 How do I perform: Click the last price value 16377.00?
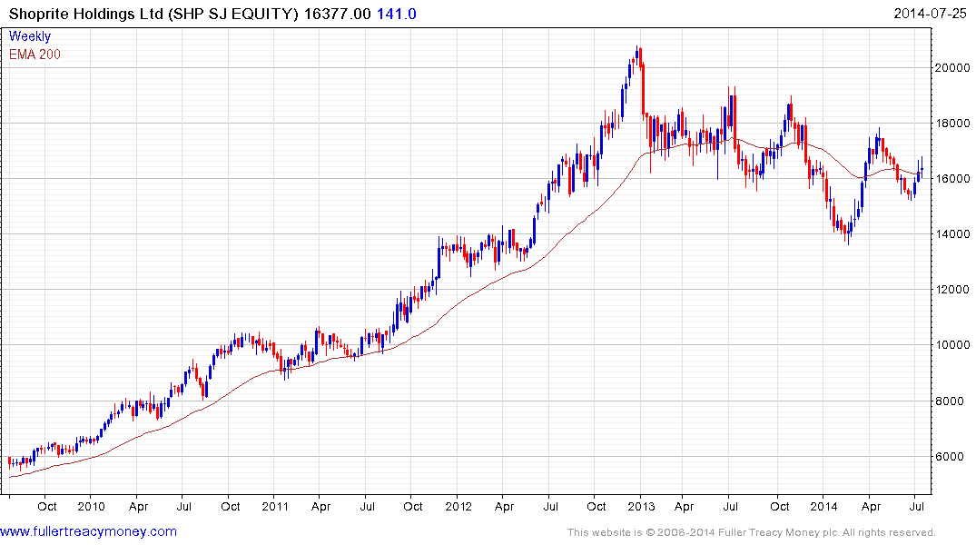point(338,14)
